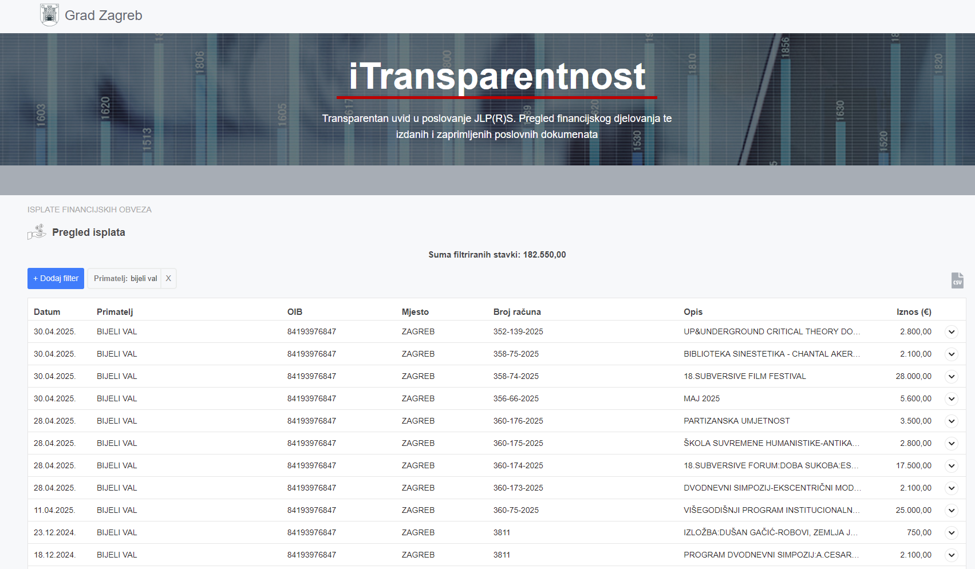Select account number 358-74-2025
The image size is (975, 569).
[x=516, y=376]
